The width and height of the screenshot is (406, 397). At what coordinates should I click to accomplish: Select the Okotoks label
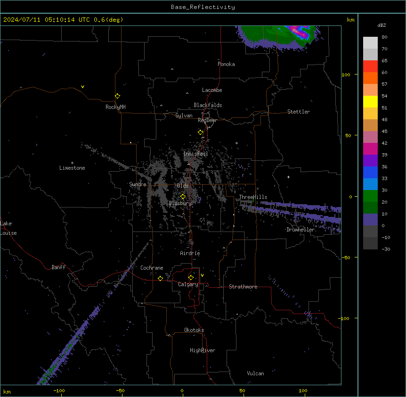tap(194, 330)
